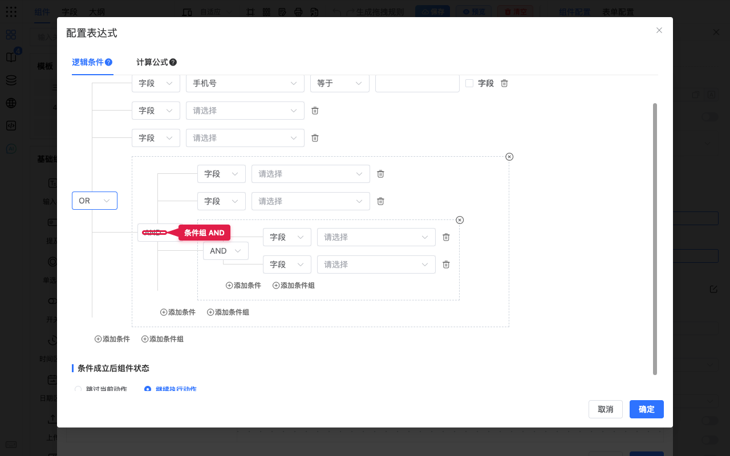Image resolution: width=730 pixels, height=456 pixels.
Task: Open 请选择 dropdown in second top-level row
Action: click(245, 111)
